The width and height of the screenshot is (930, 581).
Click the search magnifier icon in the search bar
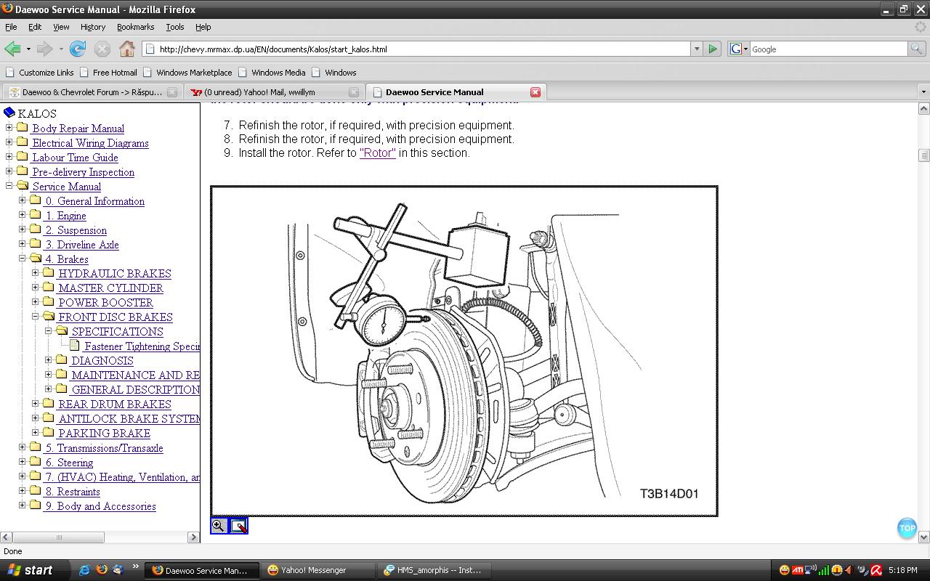(917, 49)
